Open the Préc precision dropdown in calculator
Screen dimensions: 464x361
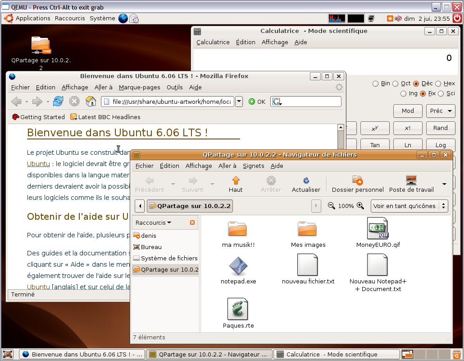coord(441,111)
